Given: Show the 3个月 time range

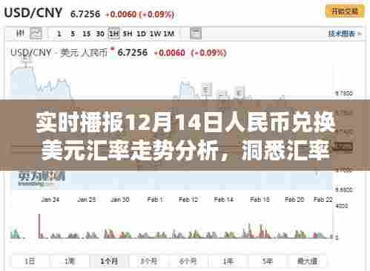Looking at the screenshot, I should point(148,261).
